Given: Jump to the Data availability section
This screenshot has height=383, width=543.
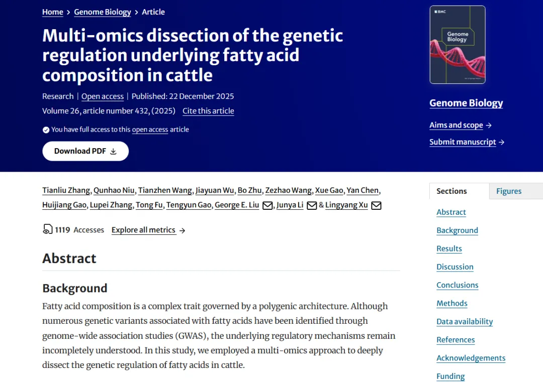Looking at the screenshot, I should coord(465,322).
